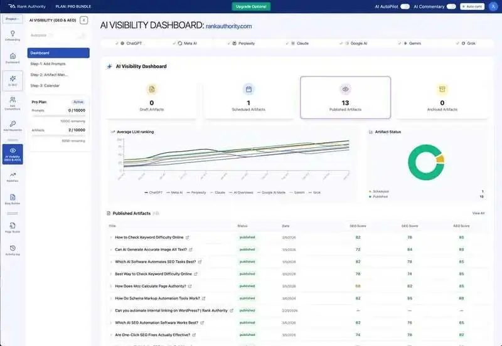Select the Scheduled Artifacts card

(x=248, y=98)
